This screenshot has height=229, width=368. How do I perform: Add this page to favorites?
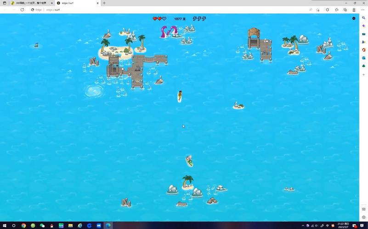pos(318,10)
